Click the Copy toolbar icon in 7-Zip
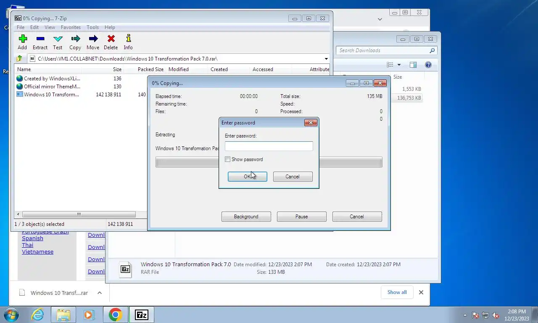The height and width of the screenshot is (323, 538). (x=76, y=39)
